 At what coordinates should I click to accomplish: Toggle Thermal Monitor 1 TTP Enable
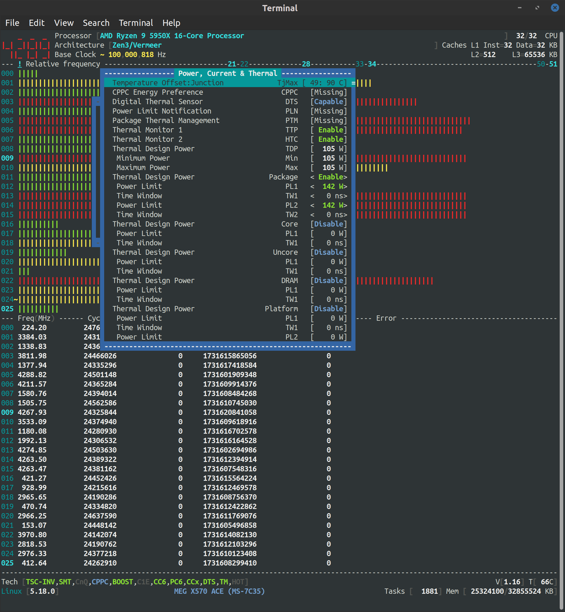(x=329, y=130)
